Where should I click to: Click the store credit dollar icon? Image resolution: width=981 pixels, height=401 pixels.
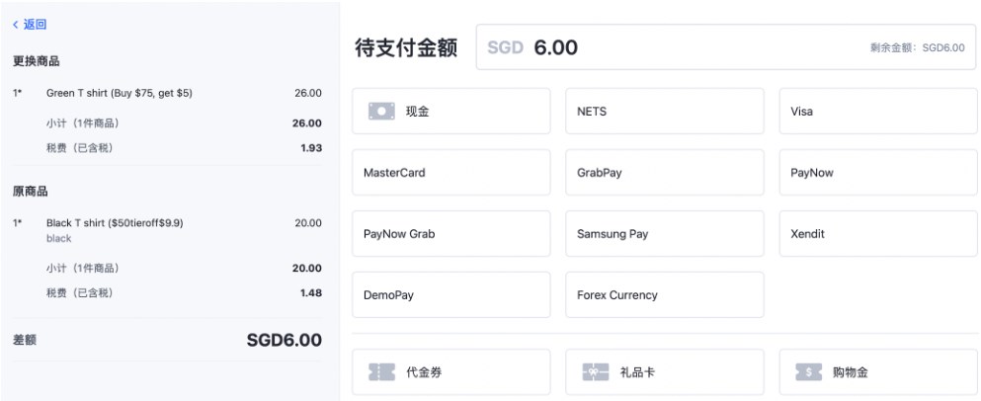pos(808,372)
